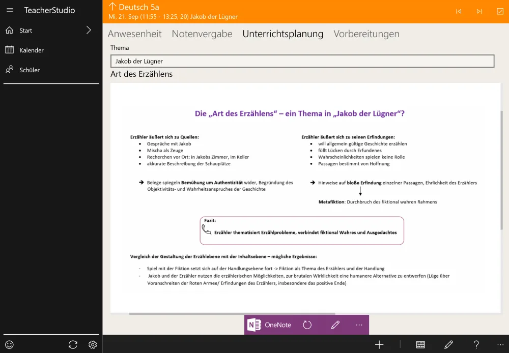Click the home icon beside Start

(9, 30)
